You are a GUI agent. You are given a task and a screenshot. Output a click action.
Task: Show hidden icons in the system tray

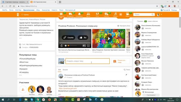147,99
